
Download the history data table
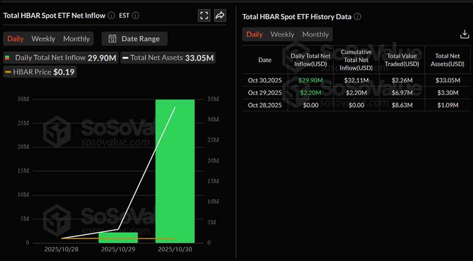coord(465,35)
